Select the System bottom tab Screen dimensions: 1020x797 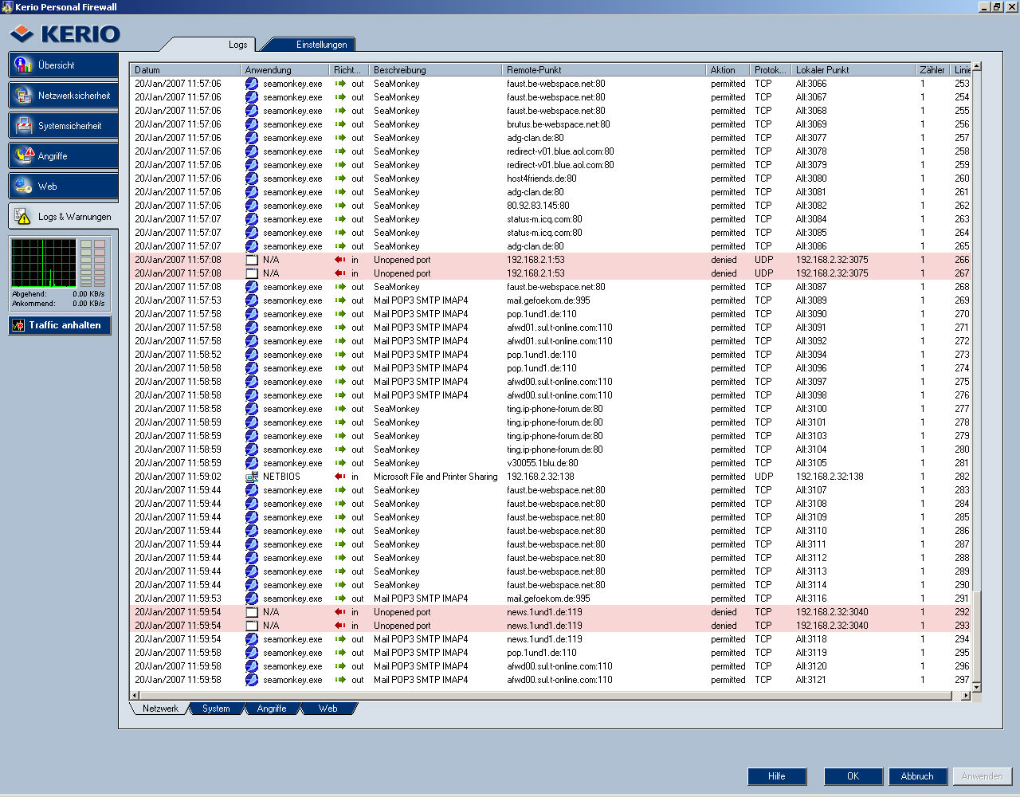(x=216, y=709)
